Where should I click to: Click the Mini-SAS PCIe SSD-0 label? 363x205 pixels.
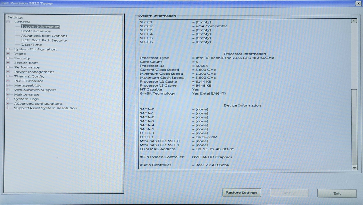click(x=160, y=141)
